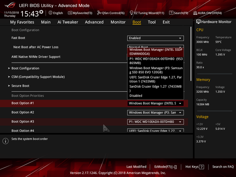Viewport: 236px width, 177px height.
Task: Expand the Secure Boot submenu
Action: tap(20, 86)
